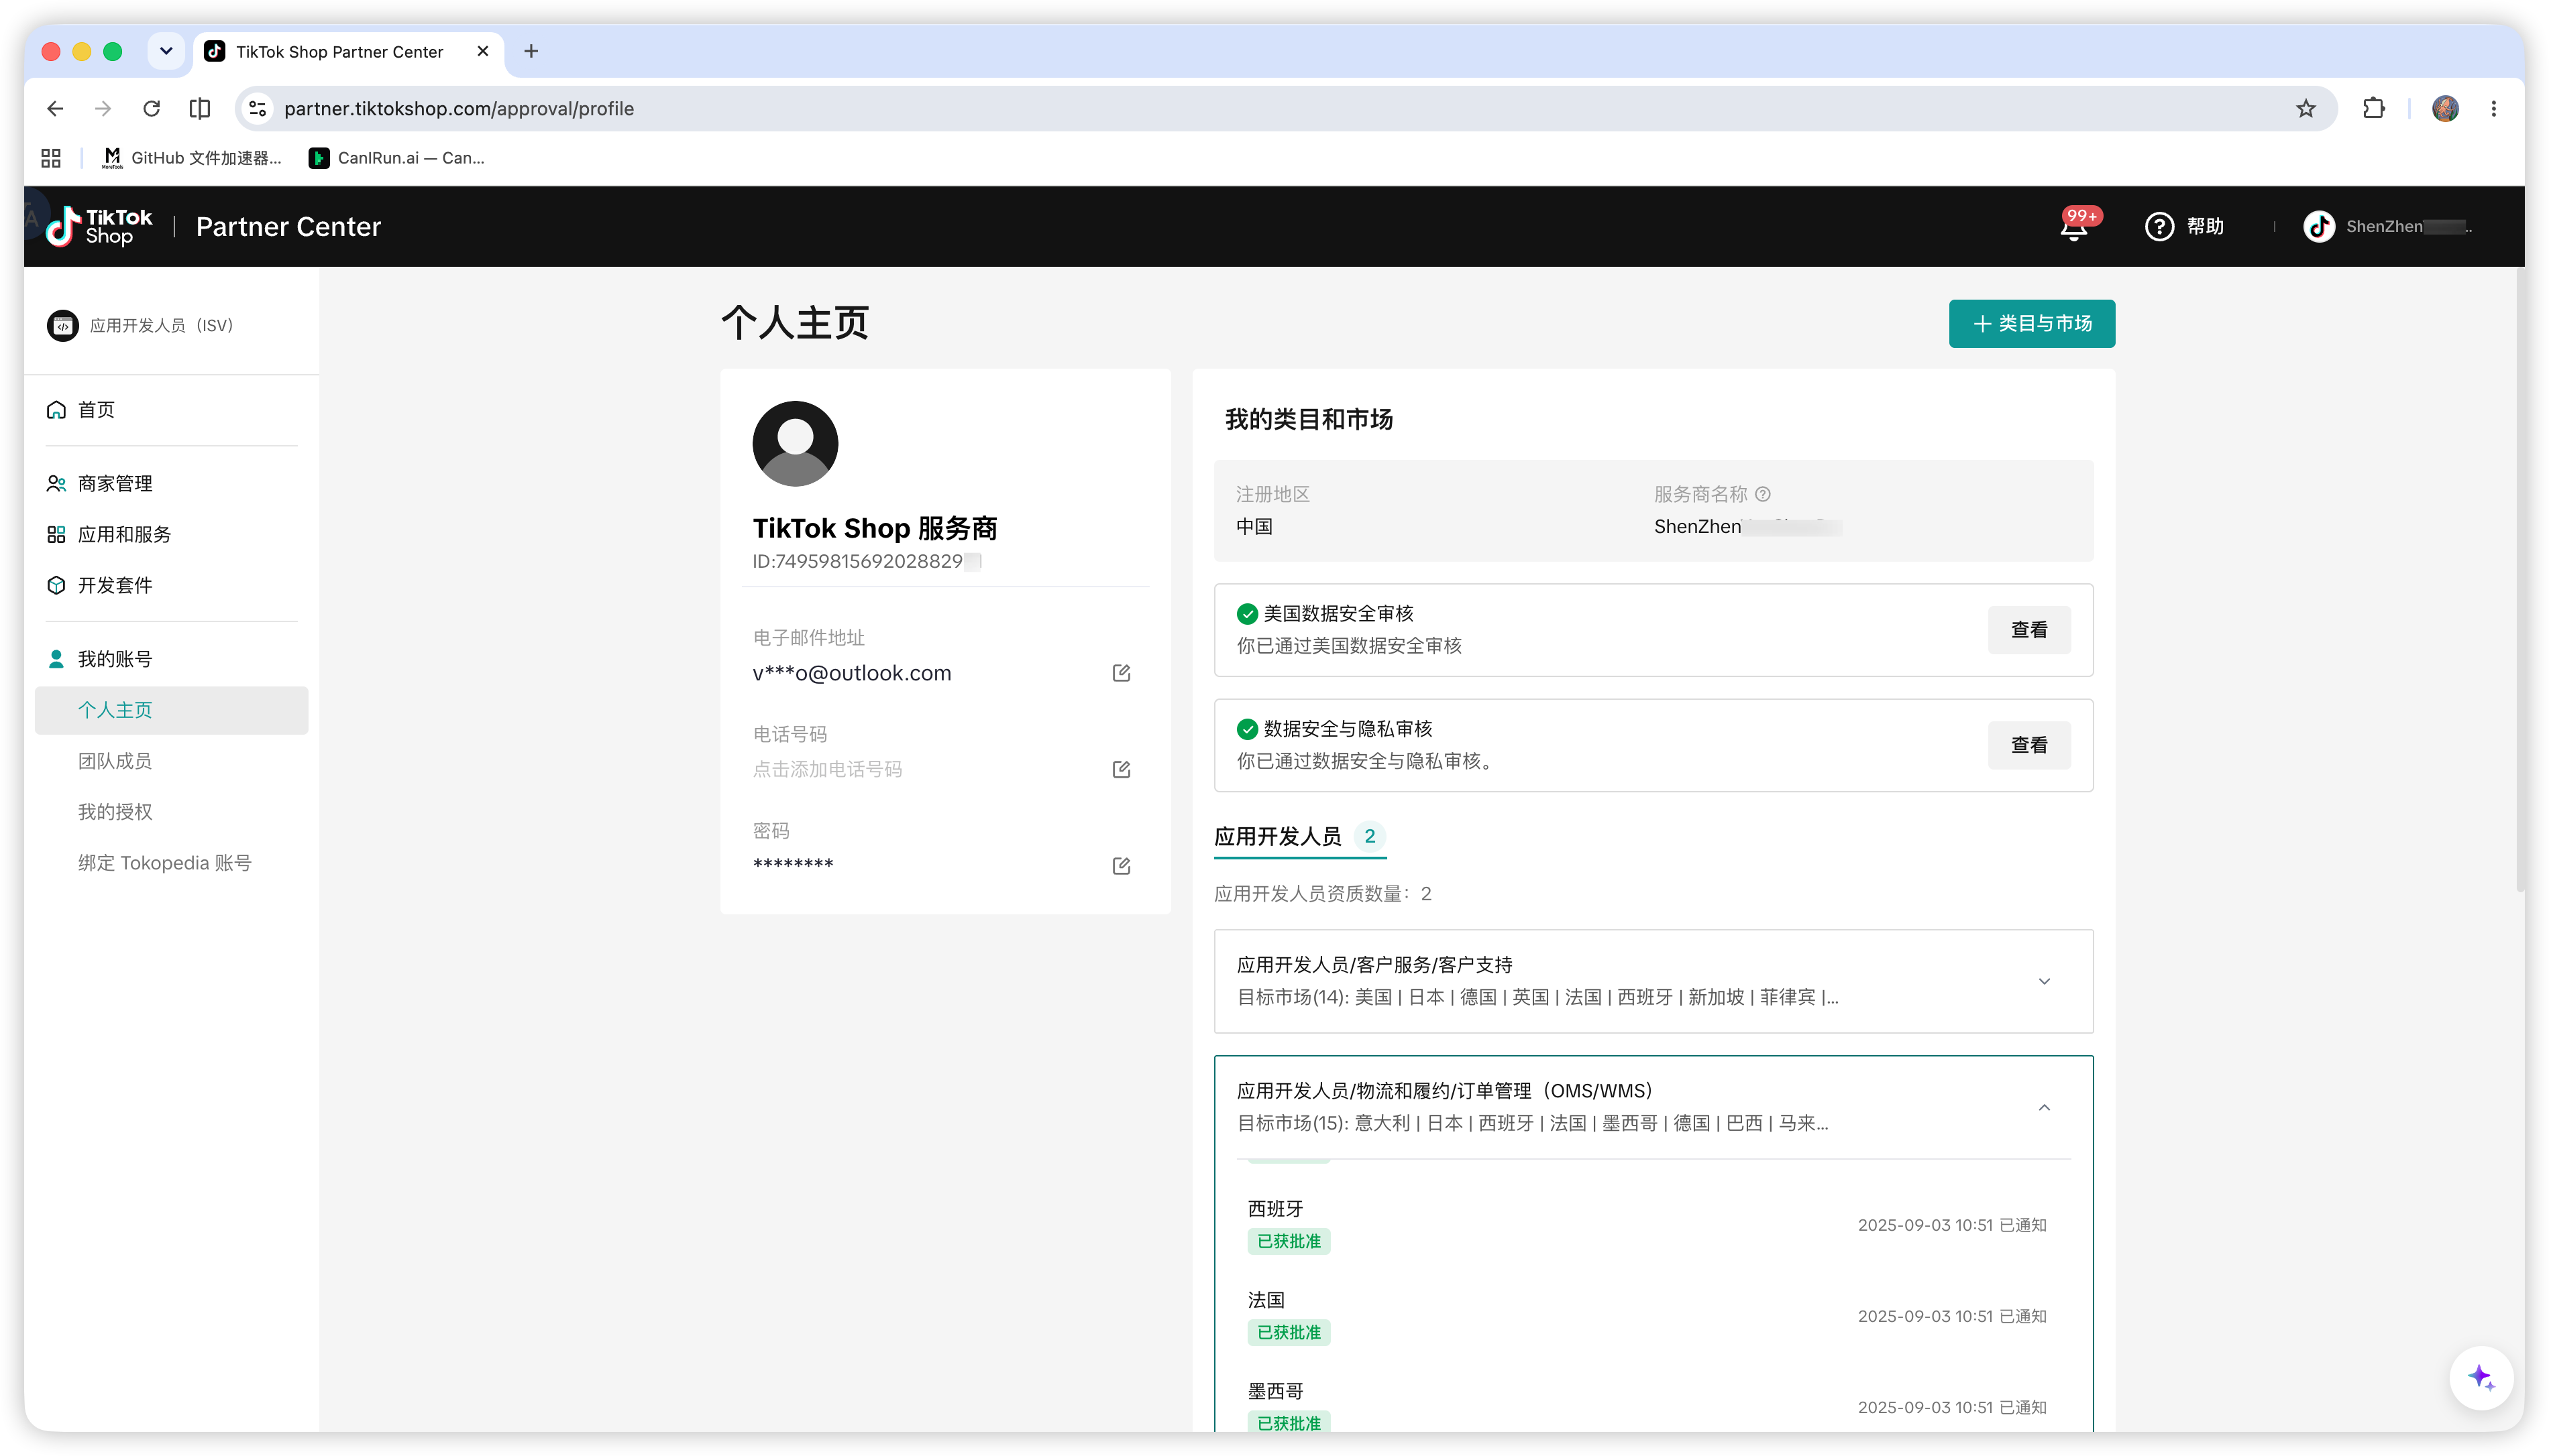Click the 目标市场(14) market list text

pos(1537,997)
